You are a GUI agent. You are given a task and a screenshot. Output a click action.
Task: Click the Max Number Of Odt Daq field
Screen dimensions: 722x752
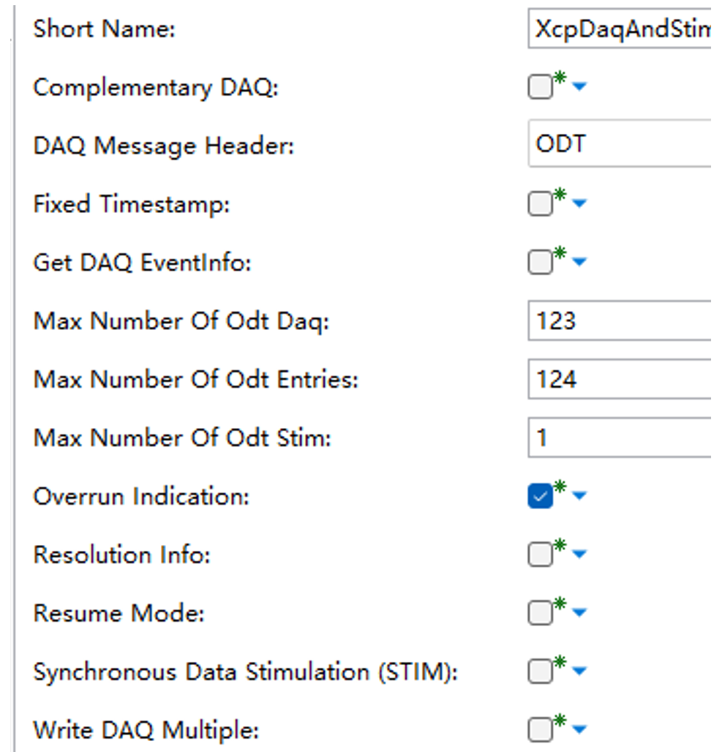pos(620,320)
